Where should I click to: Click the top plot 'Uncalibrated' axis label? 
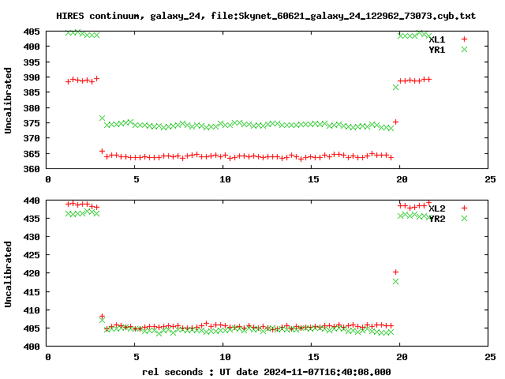[8, 100]
